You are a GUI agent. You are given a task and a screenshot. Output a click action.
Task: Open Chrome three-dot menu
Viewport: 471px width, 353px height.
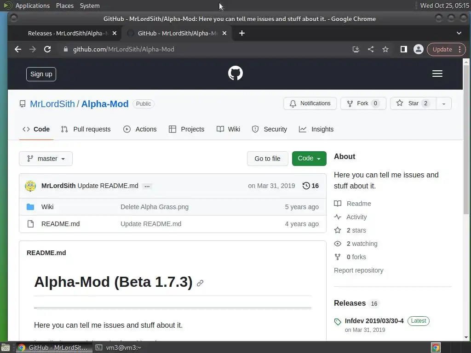[x=460, y=49]
